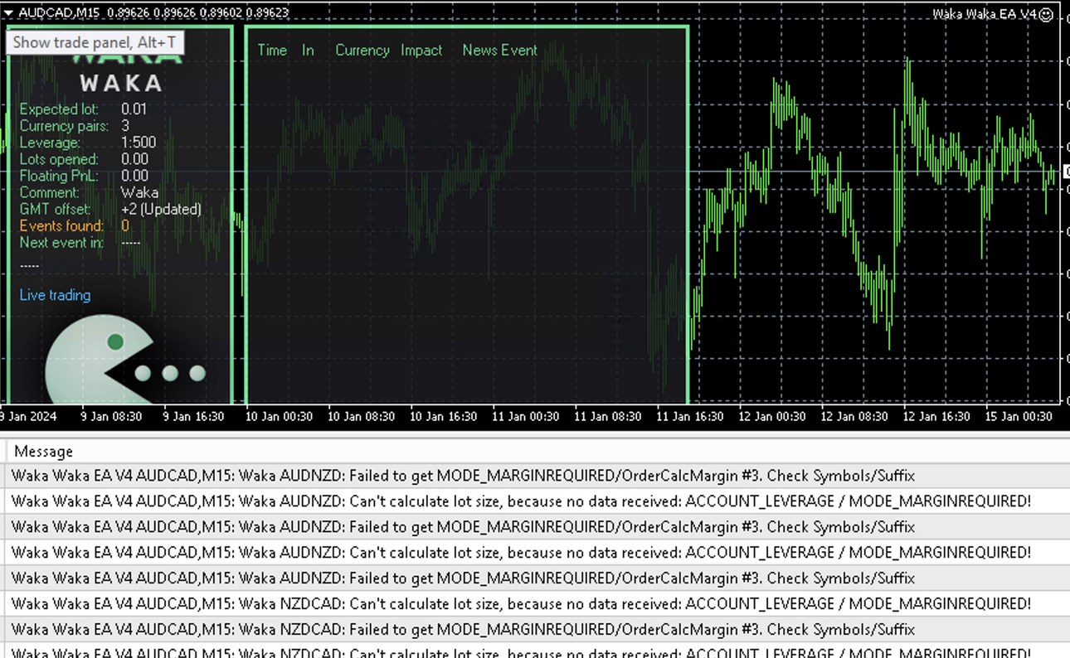The image size is (1070, 658).
Task: Click the 12 Jan 00:30 time axis label
Action: [x=772, y=416]
